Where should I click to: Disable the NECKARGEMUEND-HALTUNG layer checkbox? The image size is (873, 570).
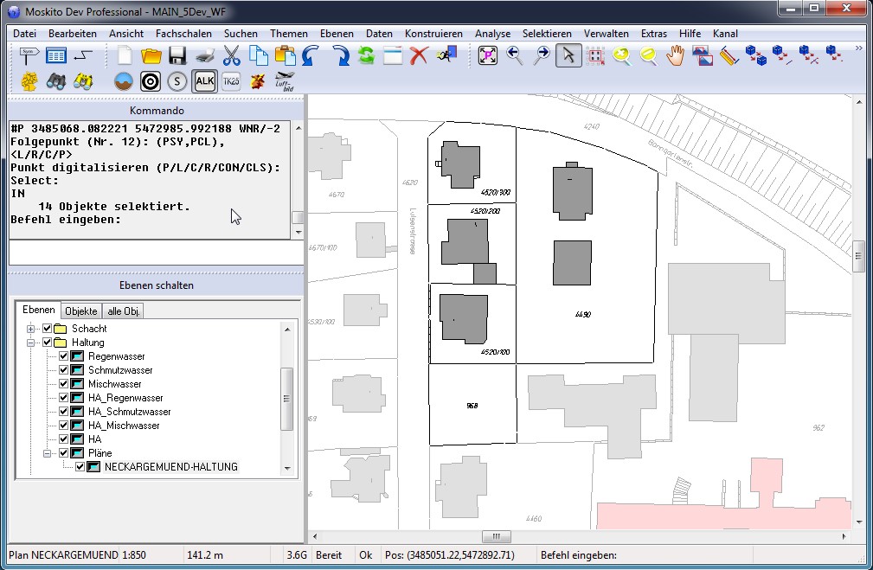[x=80, y=467]
